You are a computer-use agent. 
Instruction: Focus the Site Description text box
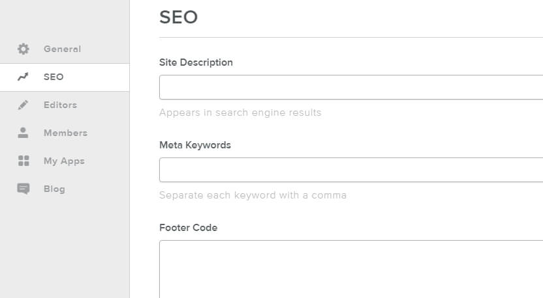click(x=351, y=87)
